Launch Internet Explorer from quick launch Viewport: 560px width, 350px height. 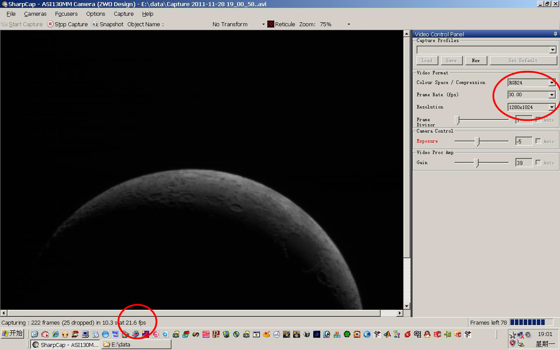point(56,334)
